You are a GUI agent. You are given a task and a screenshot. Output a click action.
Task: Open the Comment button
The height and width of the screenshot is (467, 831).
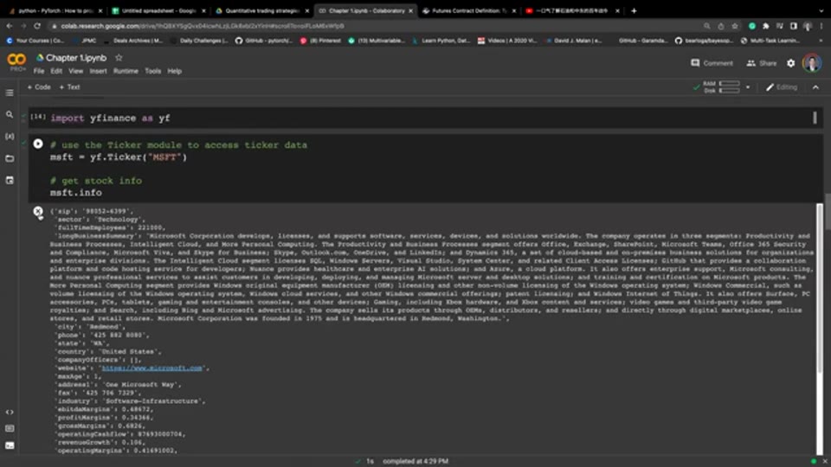point(712,63)
